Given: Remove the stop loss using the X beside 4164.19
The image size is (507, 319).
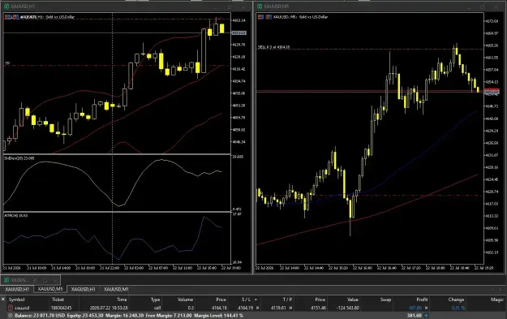Looking at the screenshot, I should pyautogui.click(x=257, y=308).
